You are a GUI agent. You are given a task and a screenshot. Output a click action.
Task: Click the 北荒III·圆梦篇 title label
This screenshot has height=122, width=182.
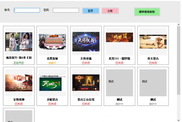[119, 59]
